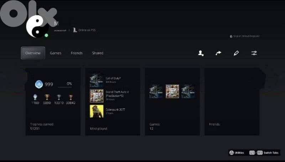Switch to the Games tab
Image resolution: width=285 pixels, height=162 pixels.
pyautogui.click(x=56, y=53)
